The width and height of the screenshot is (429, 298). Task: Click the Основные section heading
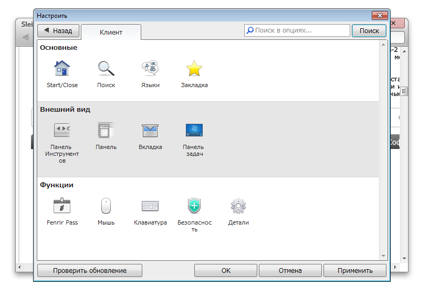(x=59, y=48)
